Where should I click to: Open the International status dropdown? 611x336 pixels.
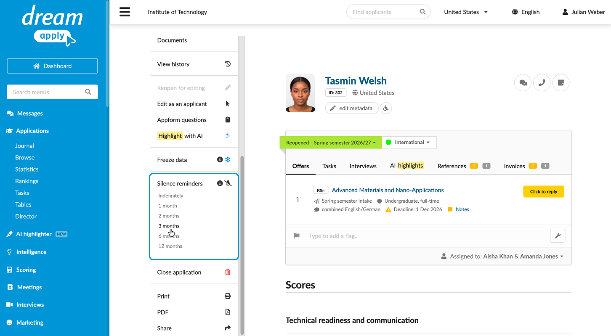point(409,143)
